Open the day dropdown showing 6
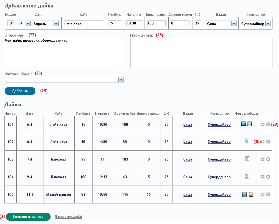This screenshot has height=224, width=279. tap(25, 23)
